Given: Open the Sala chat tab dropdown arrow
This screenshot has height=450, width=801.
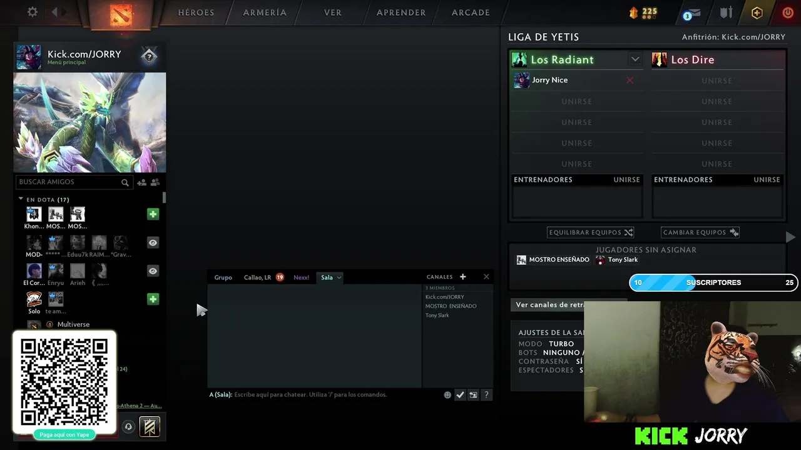Looking at the screenshot, I should point(339,277).
